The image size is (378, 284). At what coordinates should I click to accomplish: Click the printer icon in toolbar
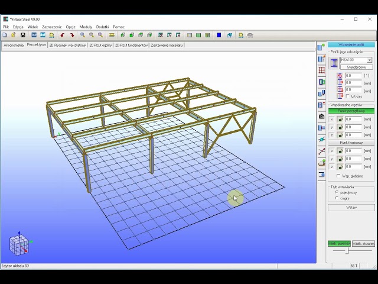coord(250,35)
